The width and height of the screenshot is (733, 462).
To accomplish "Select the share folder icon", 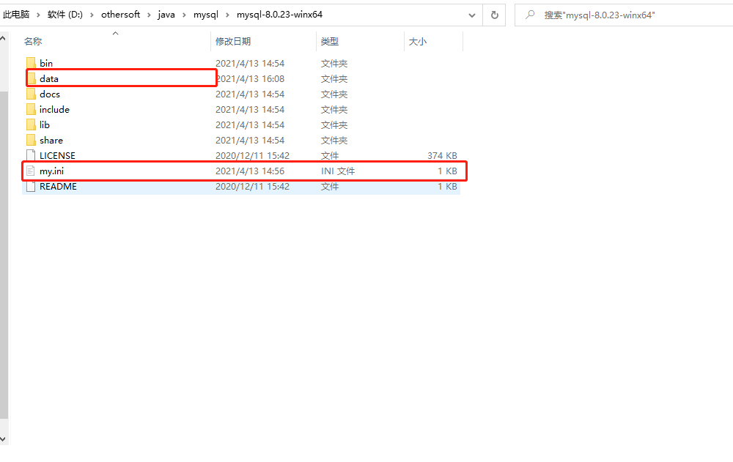I will [31, 140].
